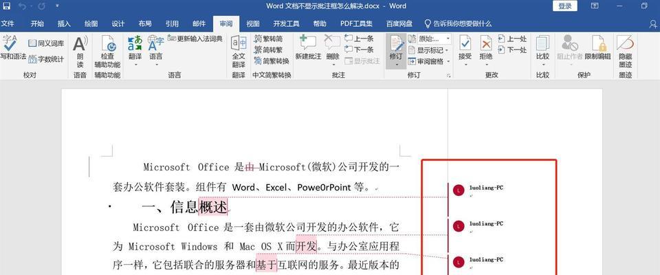660x275 pixels.
Task: Expand the 翻译 translate dropdown
Action: [x=135, y=65]
